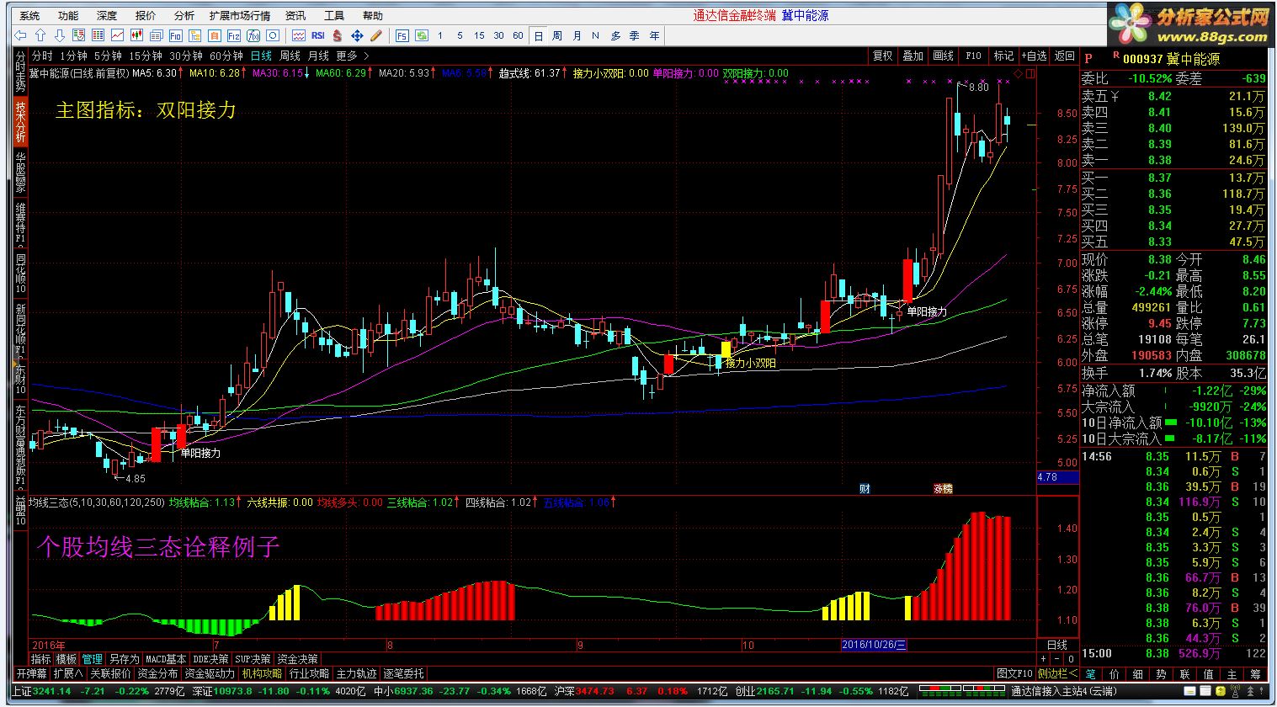
Task: Select the daily 日 period button
Action: pos(538,35)
